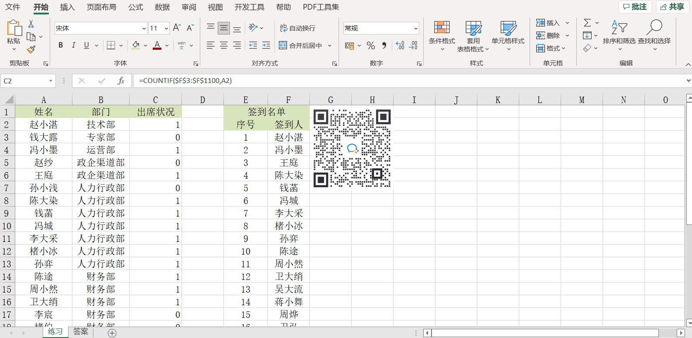Switch to the 公式 tab
This screenshot has height=338, width=692.
click(135, 7)
